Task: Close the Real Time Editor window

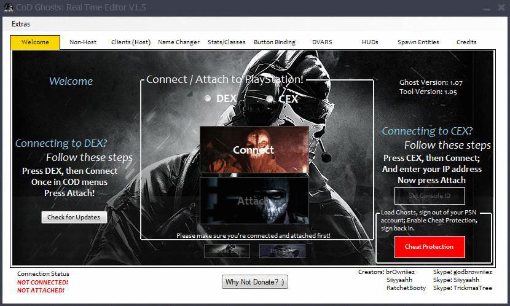Action: (501, 7)
